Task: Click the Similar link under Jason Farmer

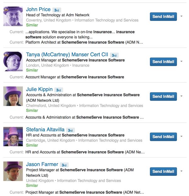Action: click(x=32, y=186)
